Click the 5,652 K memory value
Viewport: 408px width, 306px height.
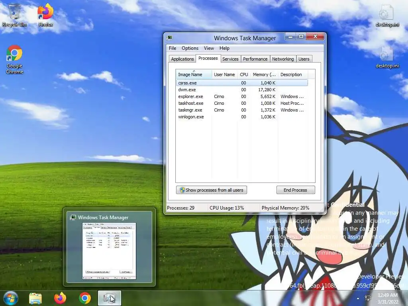coord(268,96)
